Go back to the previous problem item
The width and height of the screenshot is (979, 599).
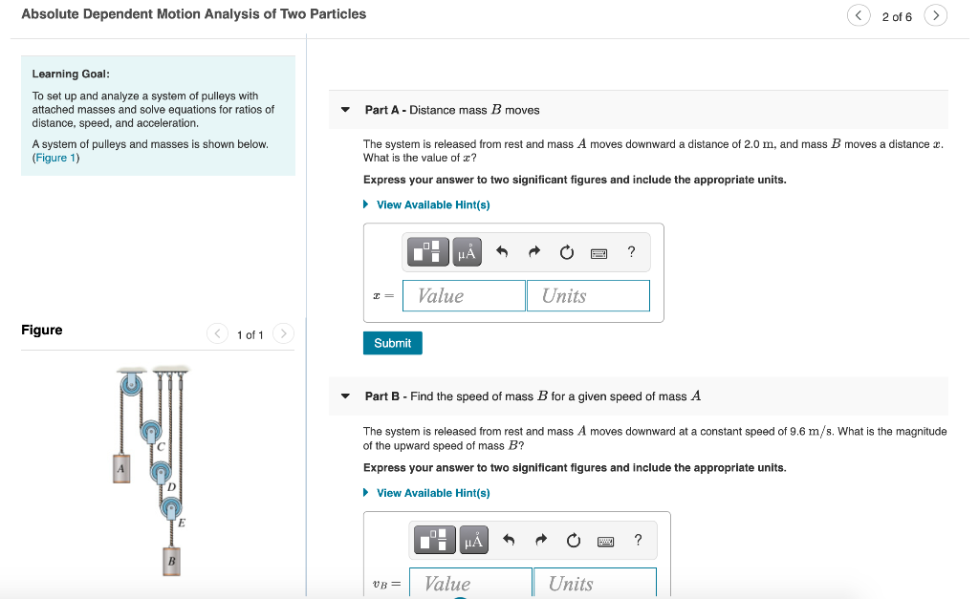(x=858, y=16)
